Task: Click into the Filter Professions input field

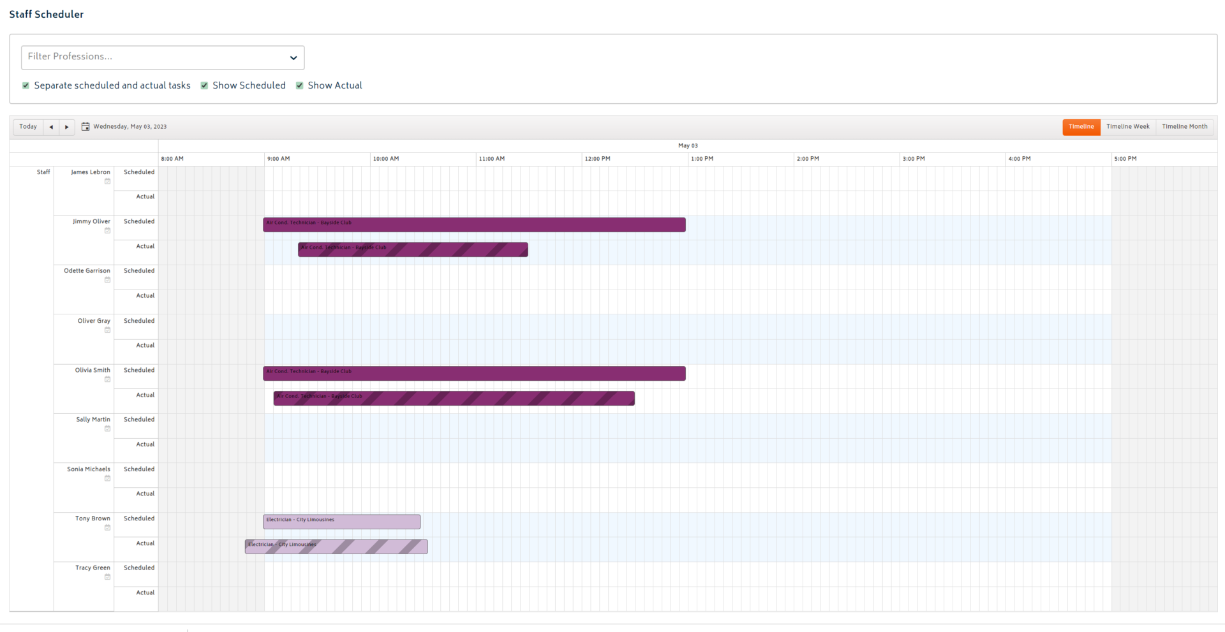Action: pyautogui.click(x=153, y=57)
